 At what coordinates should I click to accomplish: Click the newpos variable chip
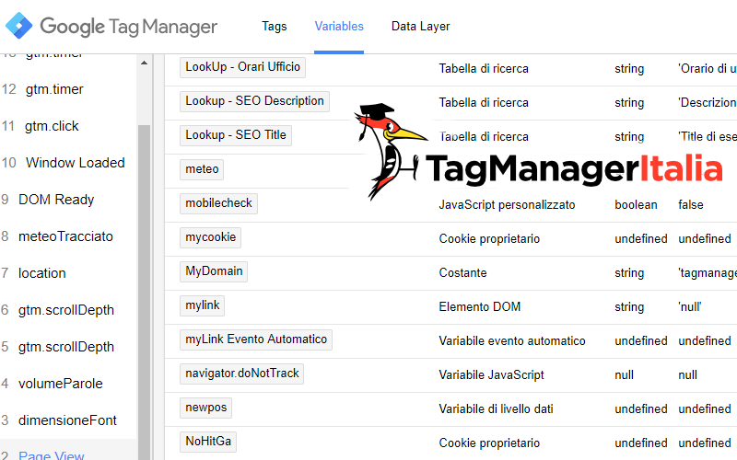click(205, 408)
